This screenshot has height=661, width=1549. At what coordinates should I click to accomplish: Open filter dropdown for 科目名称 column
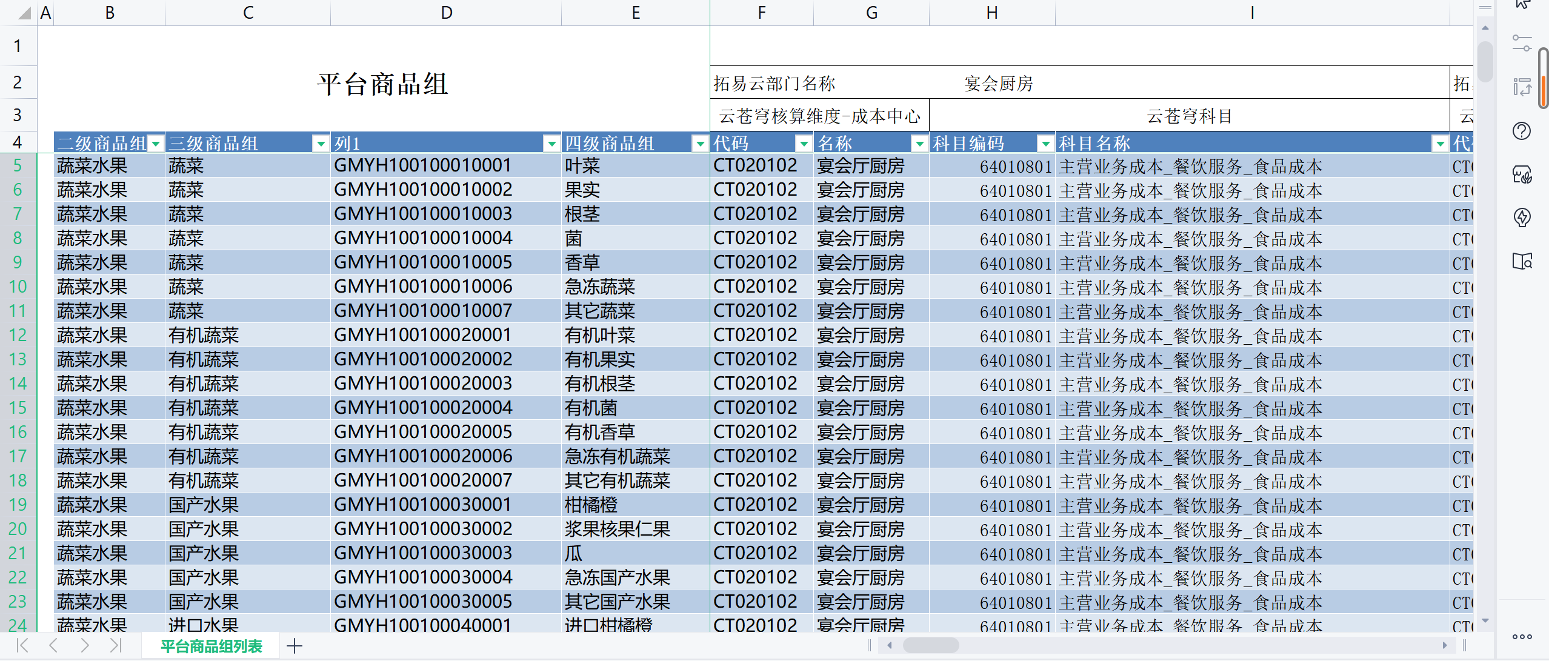pyautogui.click(x=1440, y=144)
